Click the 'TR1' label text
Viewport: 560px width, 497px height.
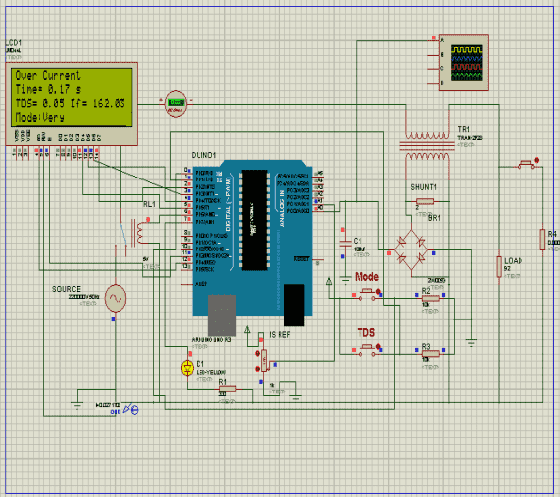464,129
